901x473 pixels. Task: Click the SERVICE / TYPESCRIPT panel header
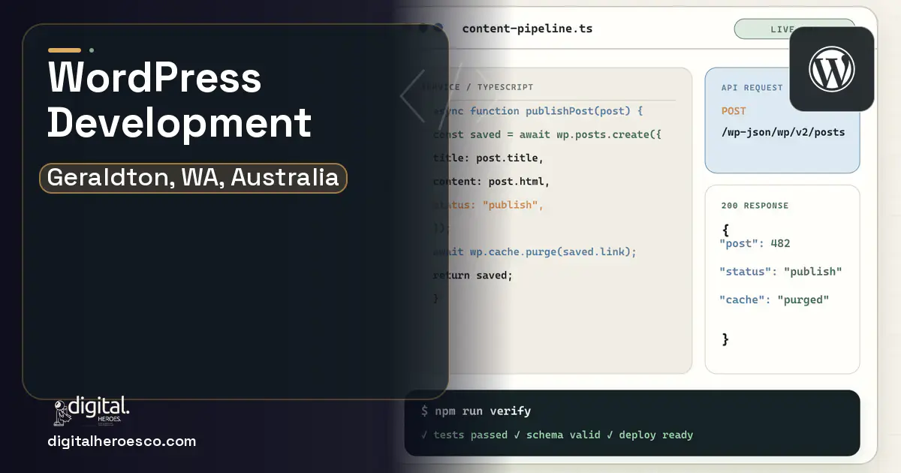point(478,88)
